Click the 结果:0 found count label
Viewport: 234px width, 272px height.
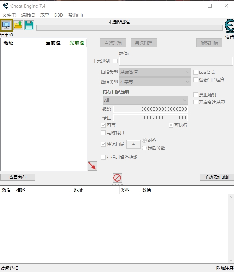pos(6,35)
